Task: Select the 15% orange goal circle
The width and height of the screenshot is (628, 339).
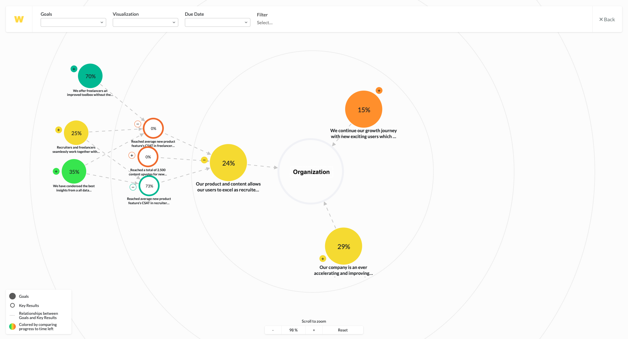Action: point(364,109)
